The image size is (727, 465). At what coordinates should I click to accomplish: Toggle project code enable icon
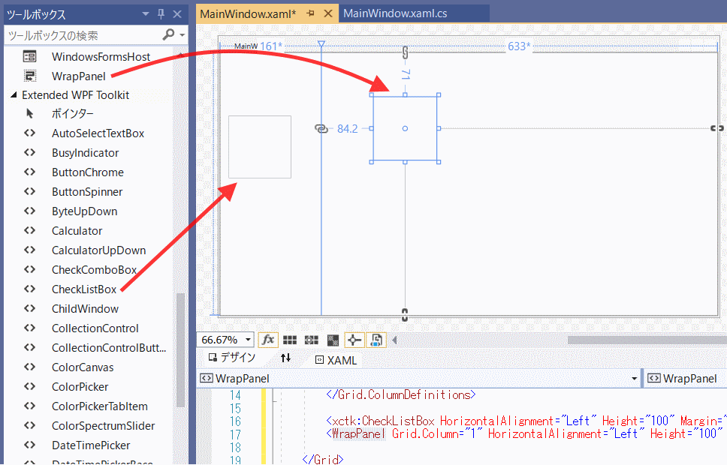376,340
